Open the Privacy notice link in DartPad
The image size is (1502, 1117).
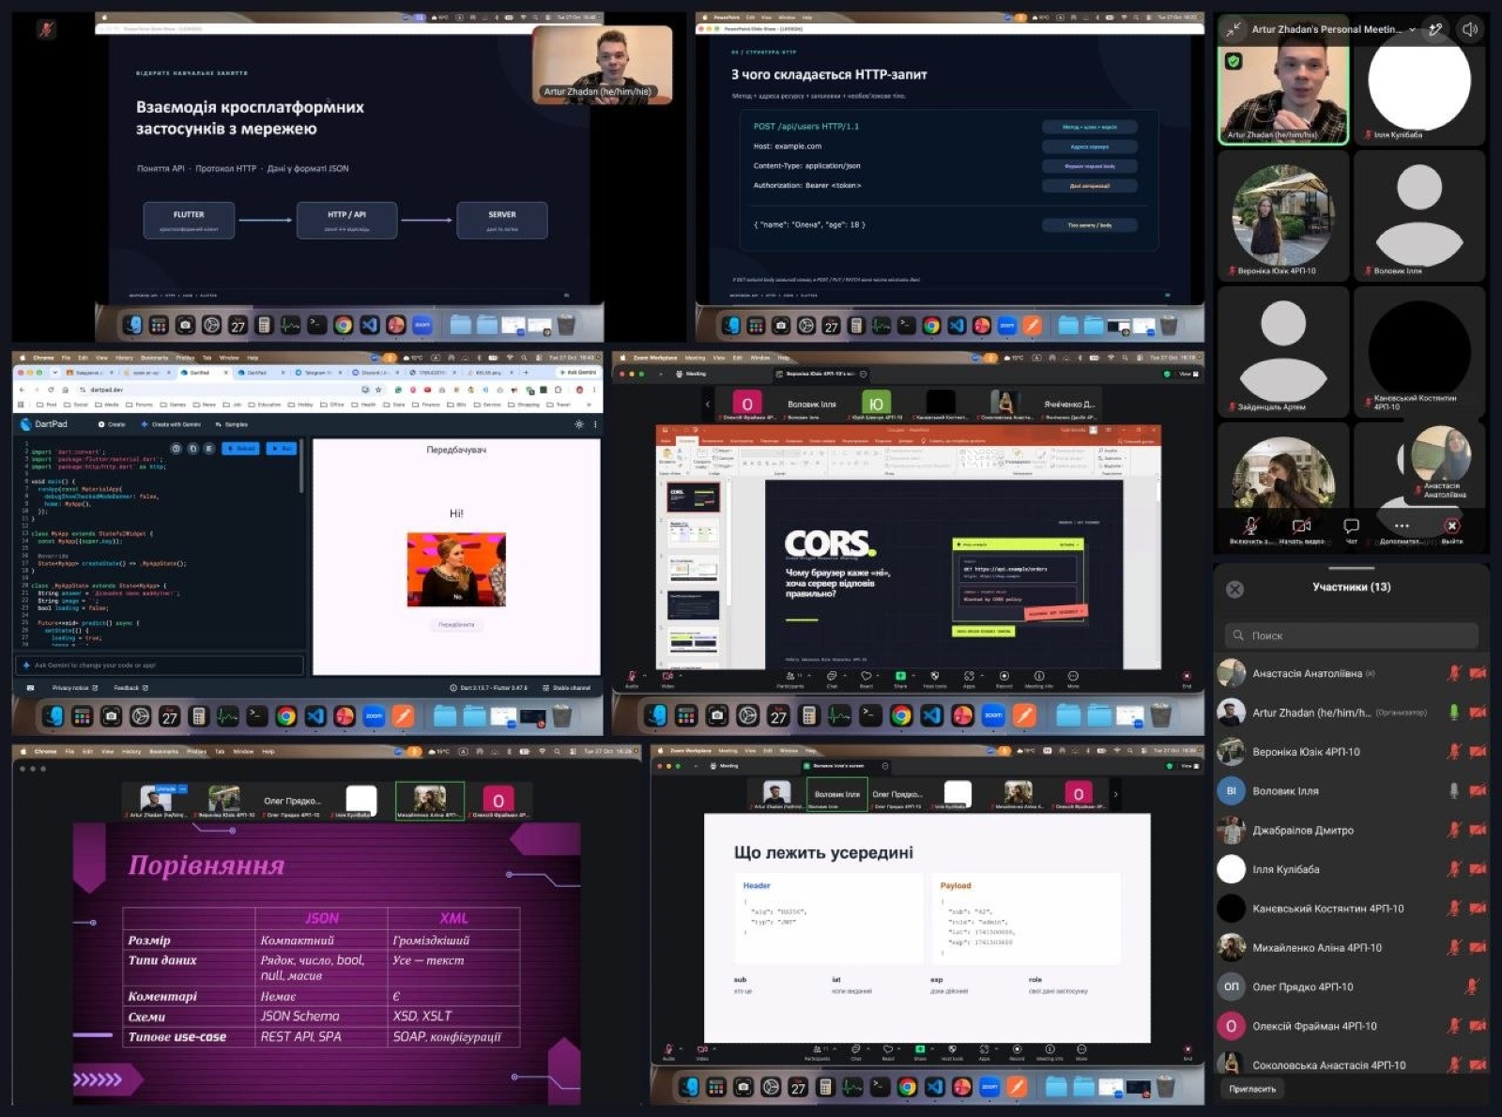(x=75, y=687)
